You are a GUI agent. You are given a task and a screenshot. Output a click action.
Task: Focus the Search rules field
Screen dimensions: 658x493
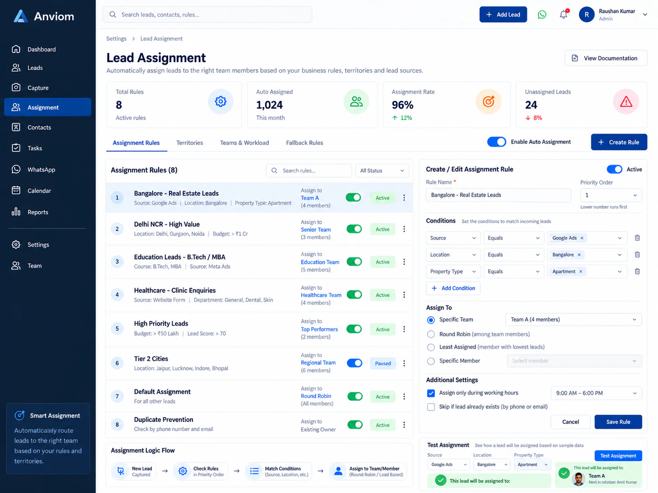click(x=309, y=171)
